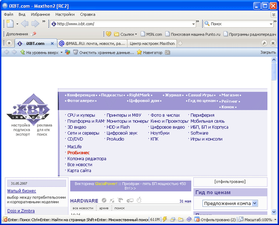Image resolution: width=279 pixels, height=225 pixels.
Task: Click the star button left of the tabs
Action: click(x=9, y=43)
